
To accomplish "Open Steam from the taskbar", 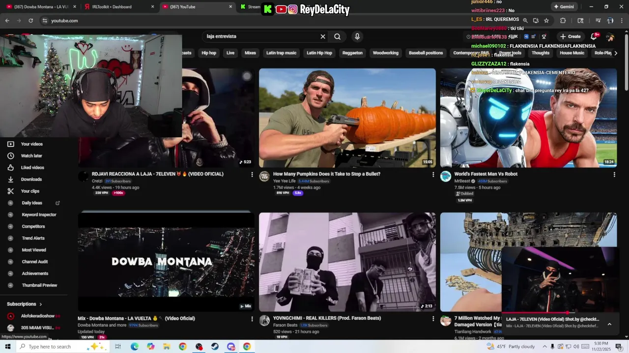I will pos(215,347).
